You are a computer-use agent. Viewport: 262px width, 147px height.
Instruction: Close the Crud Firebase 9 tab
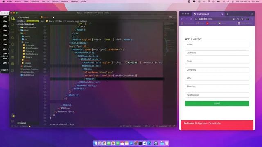[222, 14]
